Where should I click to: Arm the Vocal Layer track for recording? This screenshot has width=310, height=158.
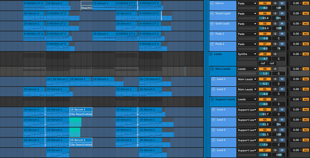click(x=282, y=14)
